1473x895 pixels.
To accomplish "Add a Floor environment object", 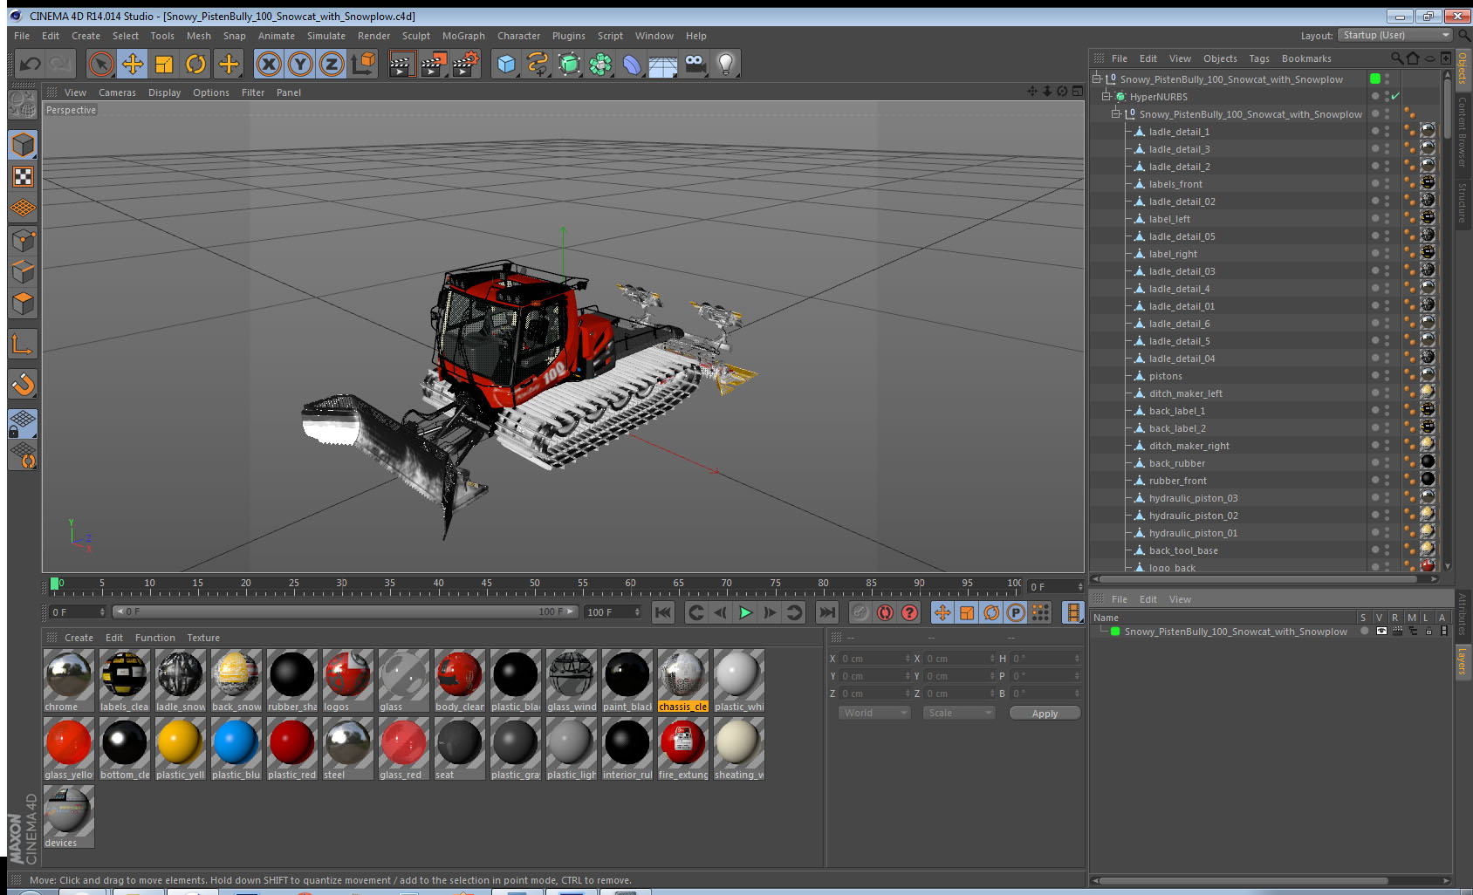I will (x=663, y=64).
